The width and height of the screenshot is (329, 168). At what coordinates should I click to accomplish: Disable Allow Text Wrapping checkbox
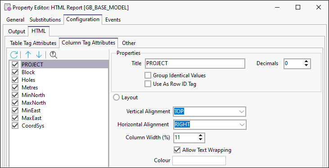click(x=177, y=150)
